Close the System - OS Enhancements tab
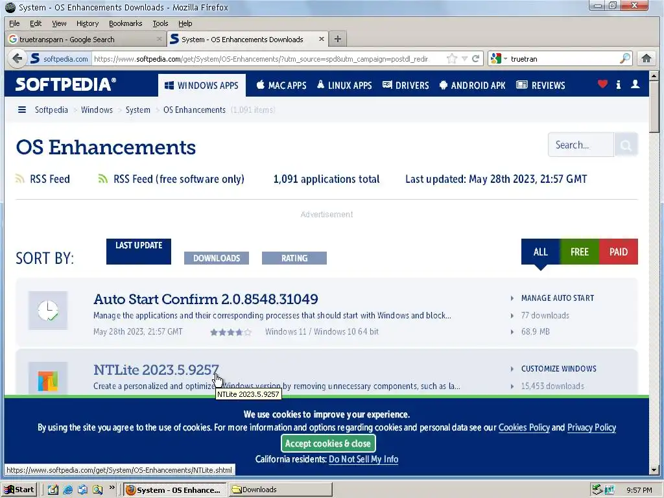664x498 pixels. click(322, 39)
